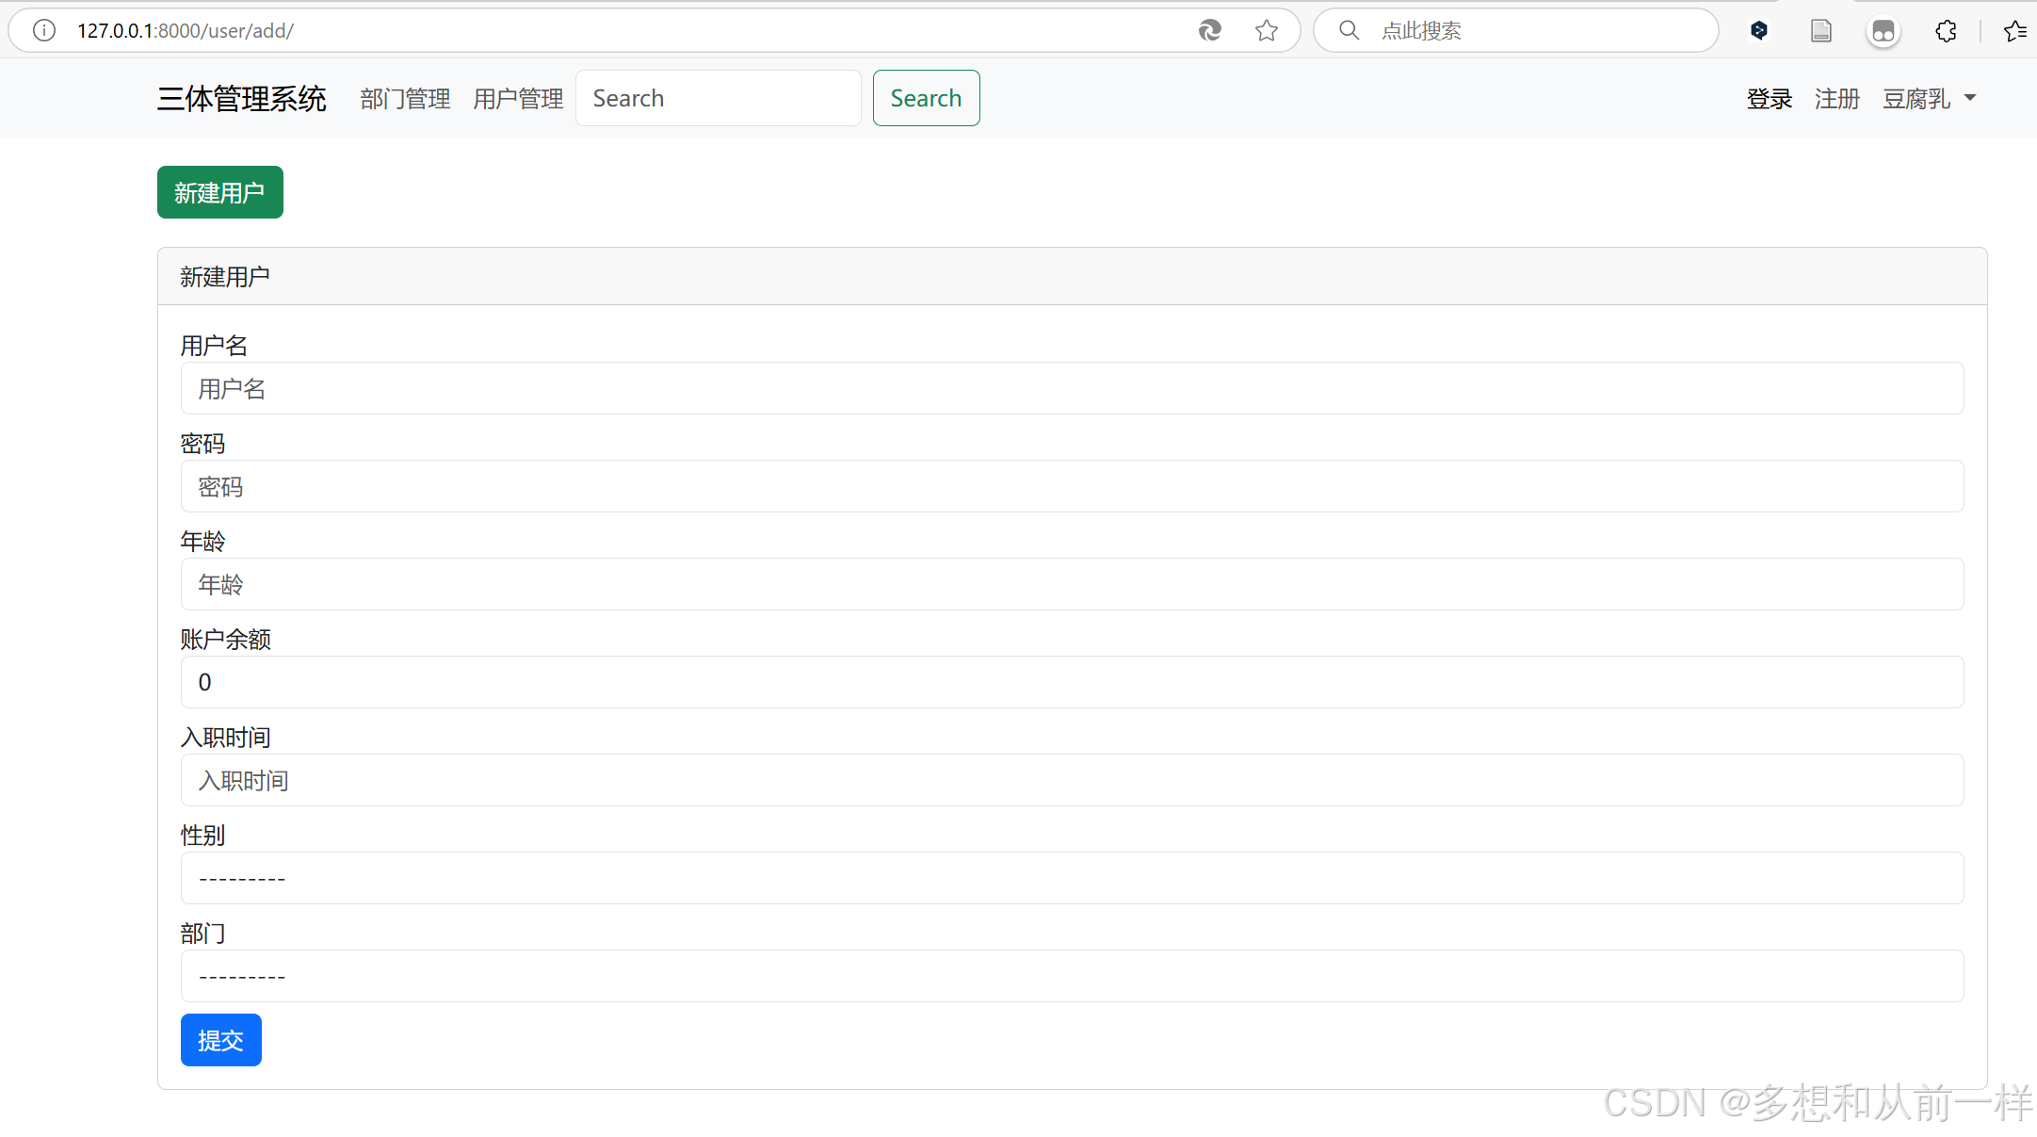Click the outlined Search button
The height and width of the screenshot is (1137, 2037).
pyautogui.click(x=926, y=98)
